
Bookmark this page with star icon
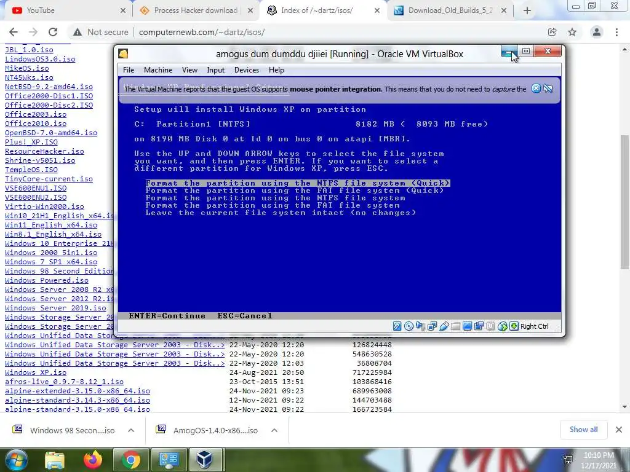pos(572,32)
